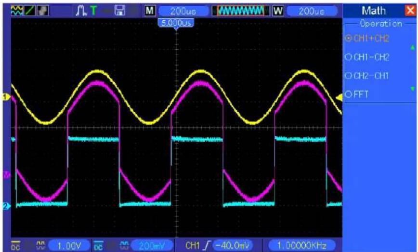
Task: Click the 1.00000KHz frequency readout
Action: (302, 245)
